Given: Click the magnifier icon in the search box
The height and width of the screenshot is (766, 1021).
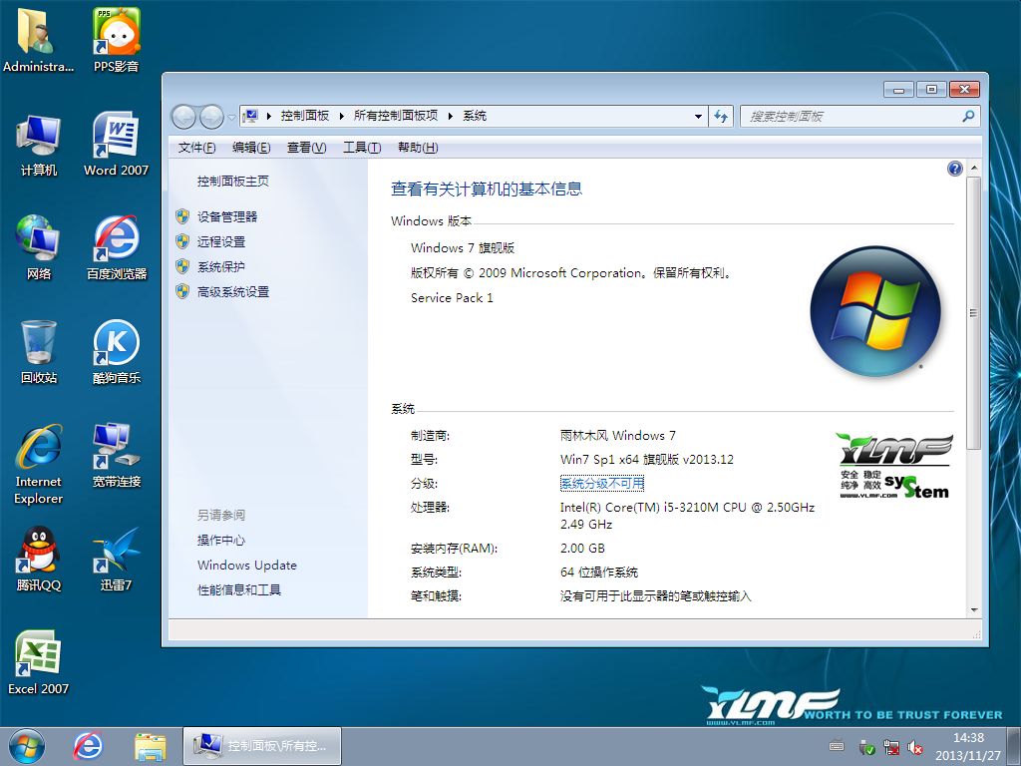Looking at the screenshot, I should click(x=968, y=116).
